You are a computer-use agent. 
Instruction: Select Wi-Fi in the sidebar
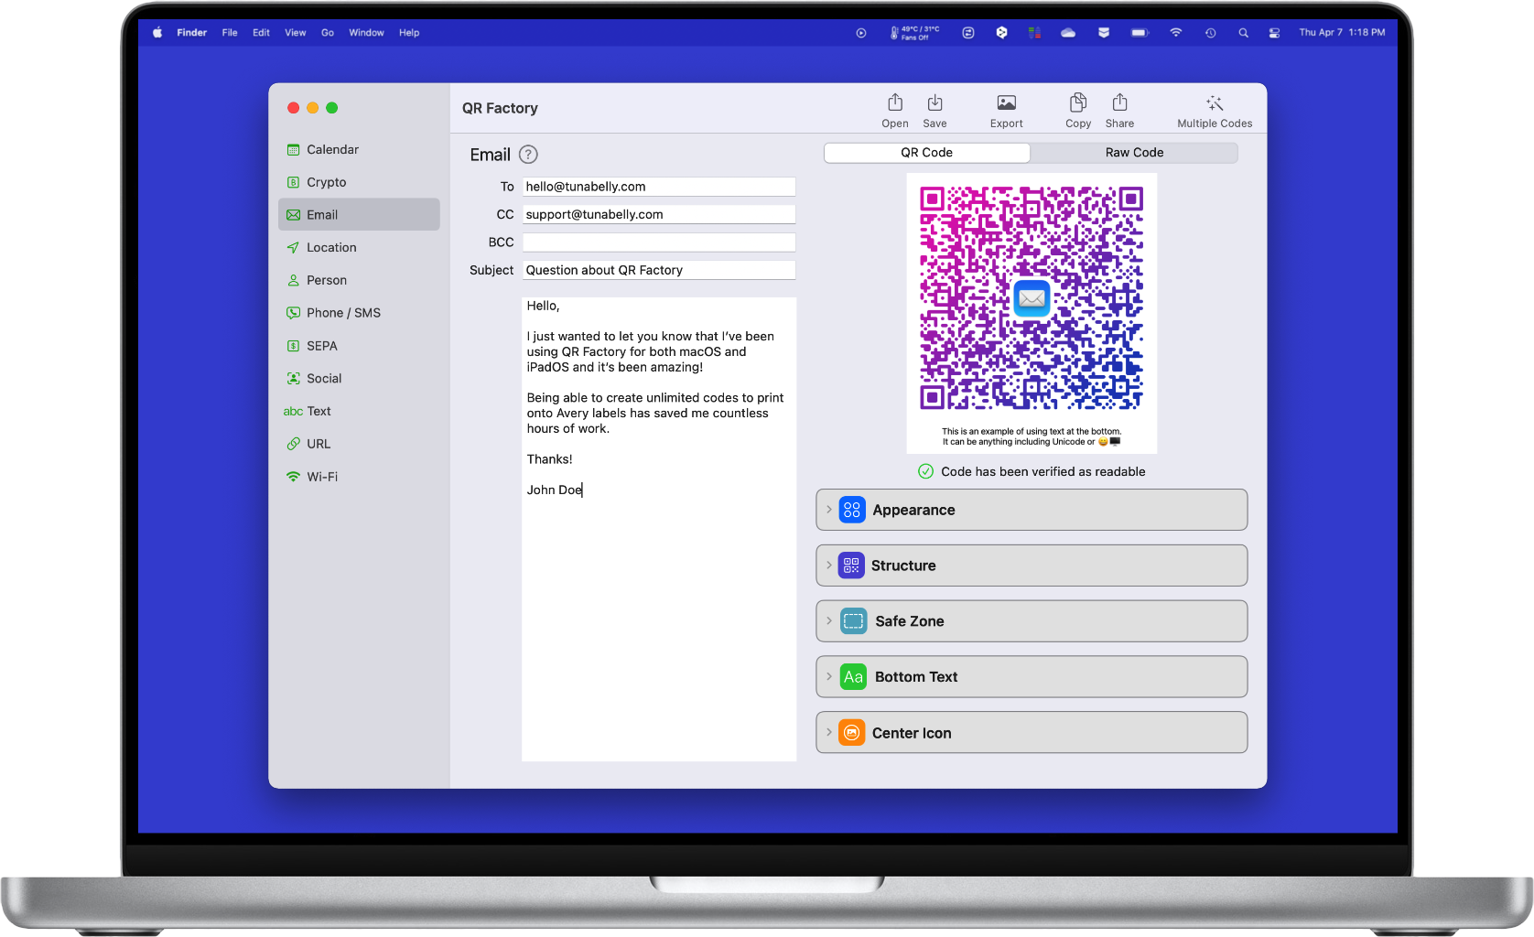321,477
